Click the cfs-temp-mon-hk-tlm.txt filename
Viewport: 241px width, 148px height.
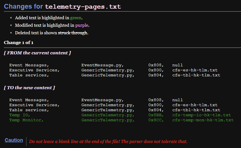pos(203,120)
